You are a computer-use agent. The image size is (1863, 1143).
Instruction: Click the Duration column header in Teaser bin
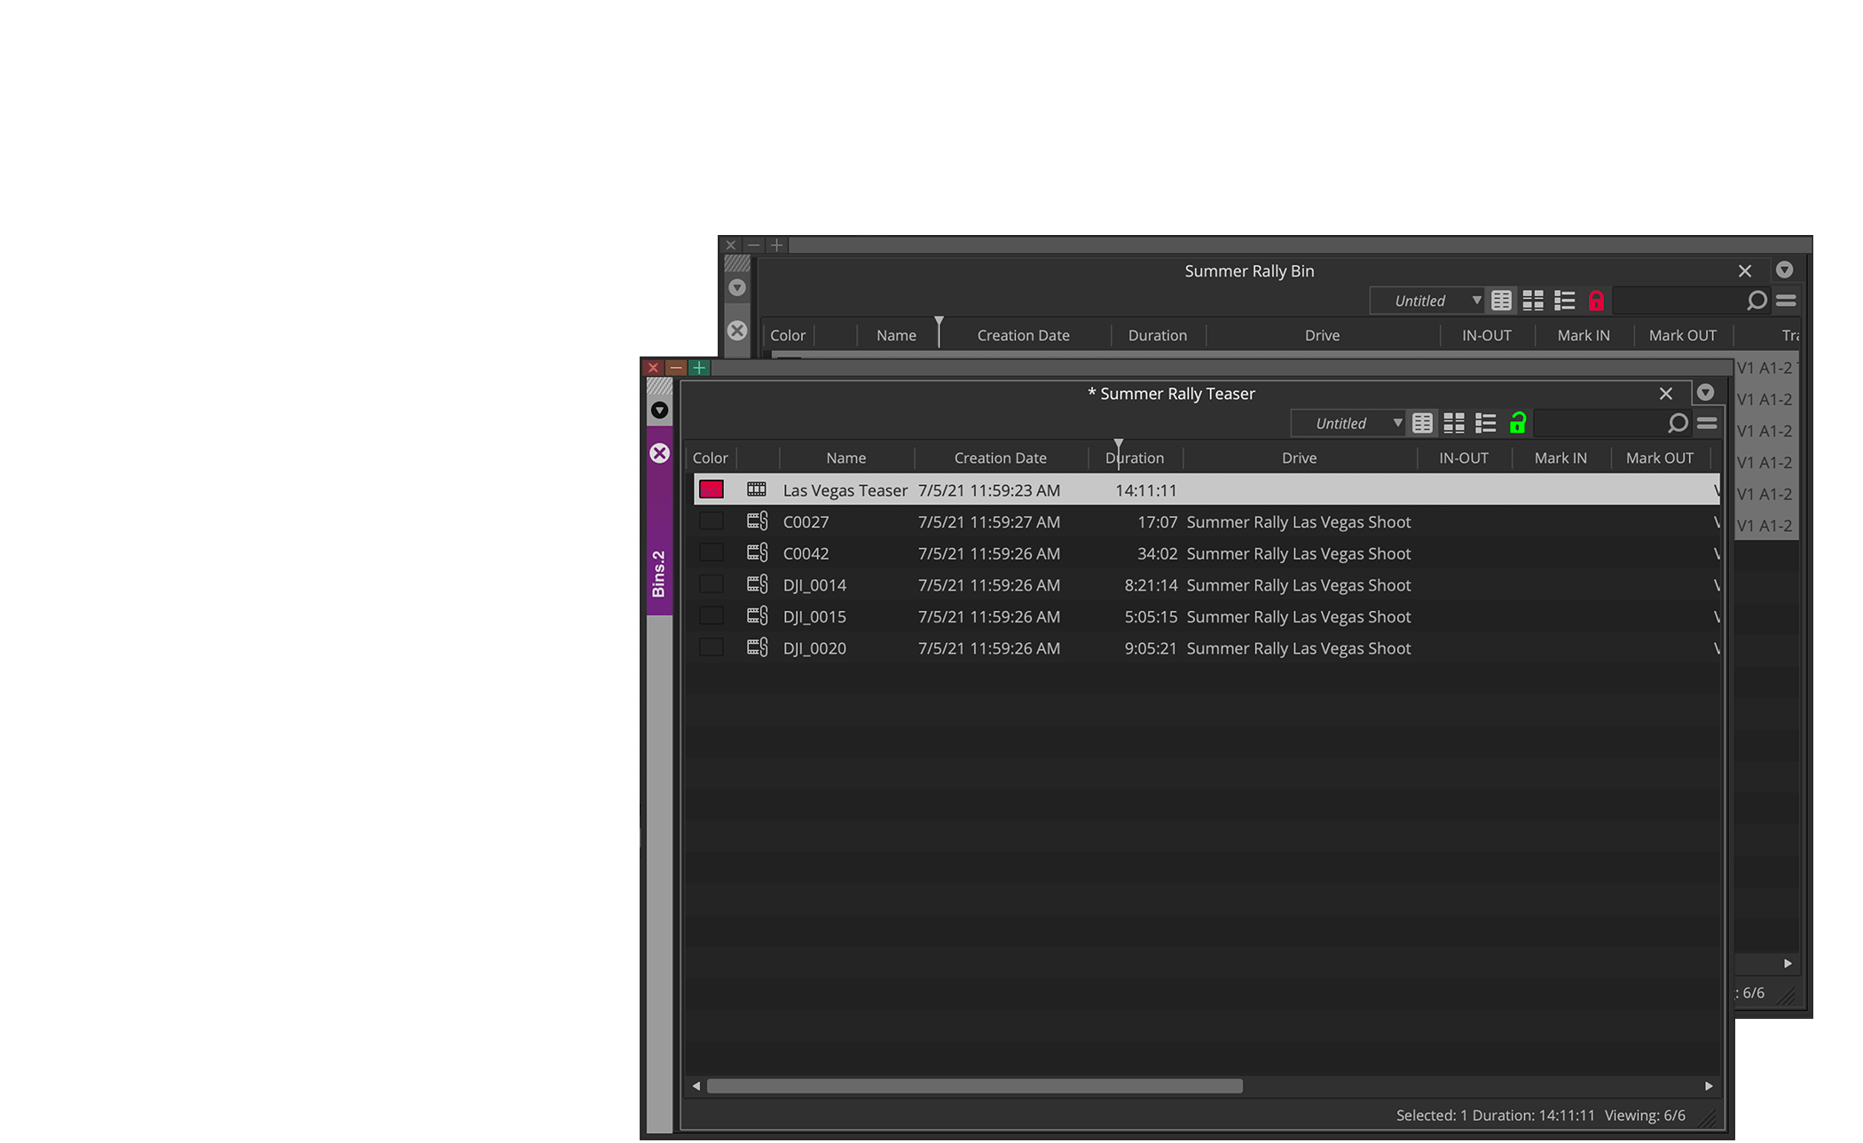1135,458
